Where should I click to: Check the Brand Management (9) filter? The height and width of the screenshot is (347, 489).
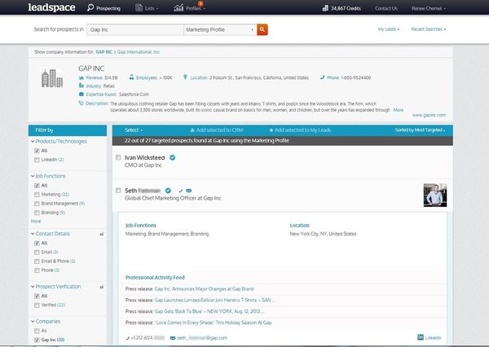pyautogui.click(x=37, y=204)
